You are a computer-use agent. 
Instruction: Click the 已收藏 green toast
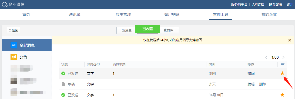coord(148,29)
